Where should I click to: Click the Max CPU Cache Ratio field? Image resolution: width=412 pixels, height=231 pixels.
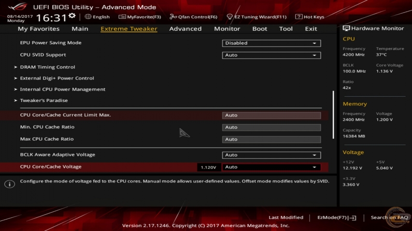[x=271, y=140]
